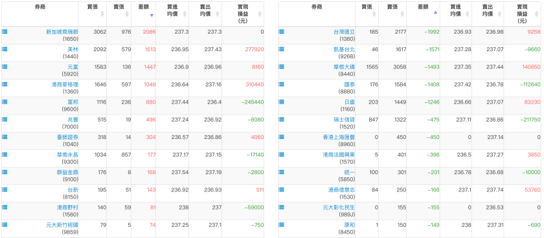Sort right table by 差額 column
The image size is (544, 238).
[423, 14]
